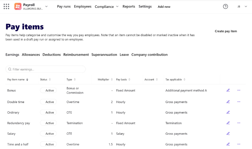Open more options for Time and a half

[x=239, y=144]
